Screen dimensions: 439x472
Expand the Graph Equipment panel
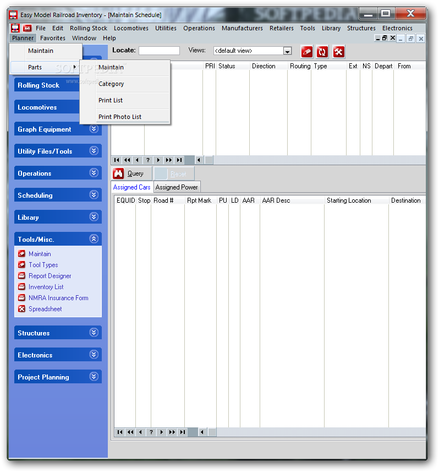click(x=94, y=129)
